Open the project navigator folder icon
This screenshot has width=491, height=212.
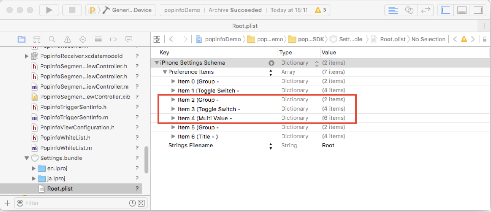coord(22,39)
